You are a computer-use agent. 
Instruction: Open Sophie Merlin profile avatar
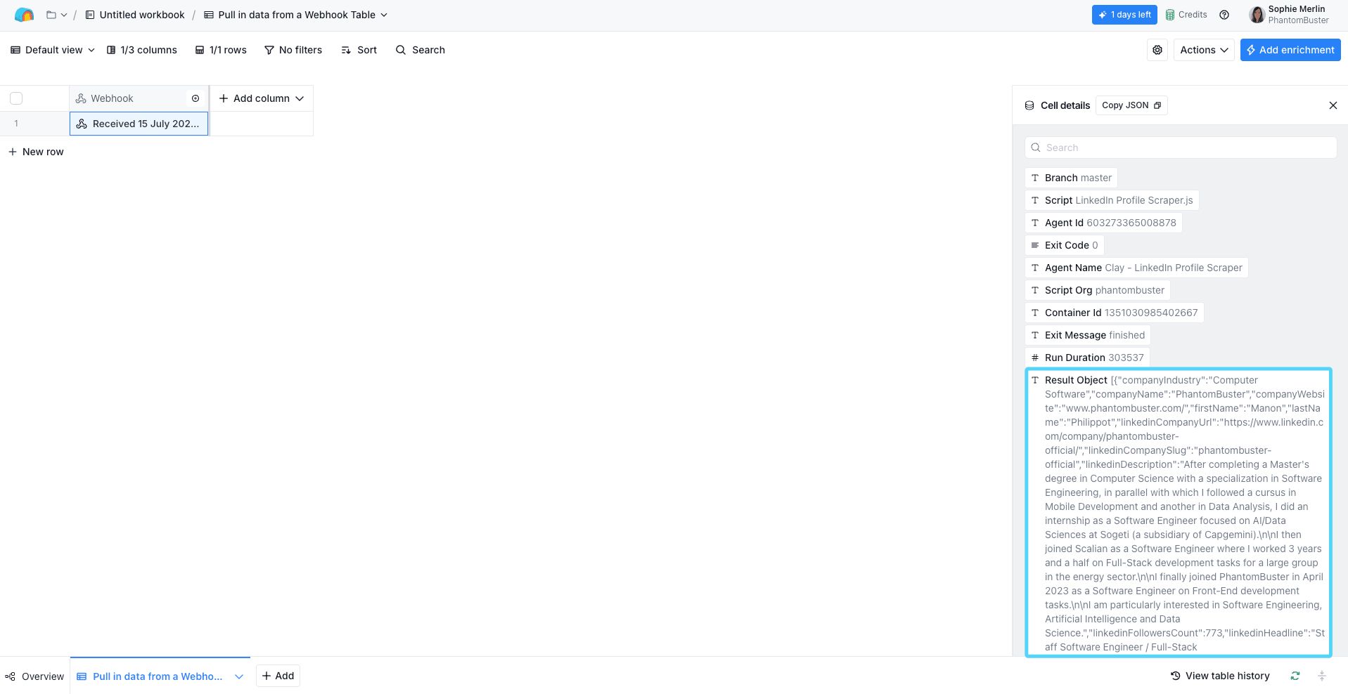point(1257,15)
